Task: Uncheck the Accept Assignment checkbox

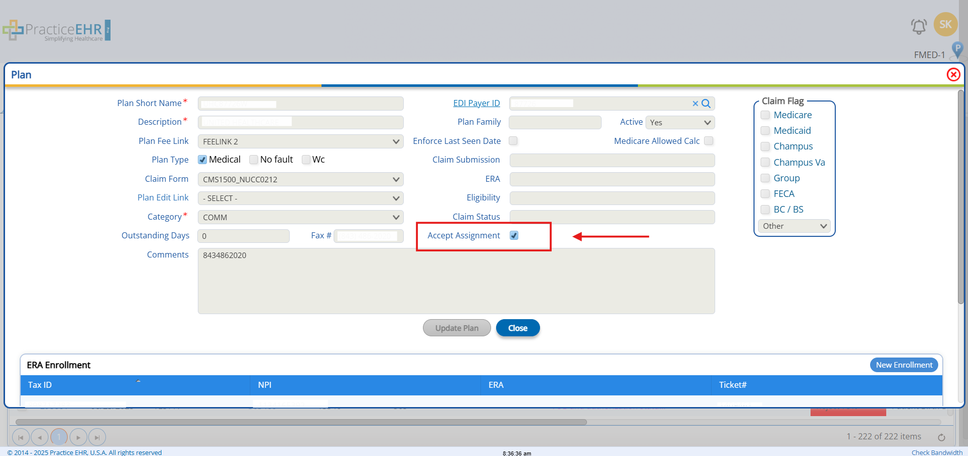Action: (514, 235)
